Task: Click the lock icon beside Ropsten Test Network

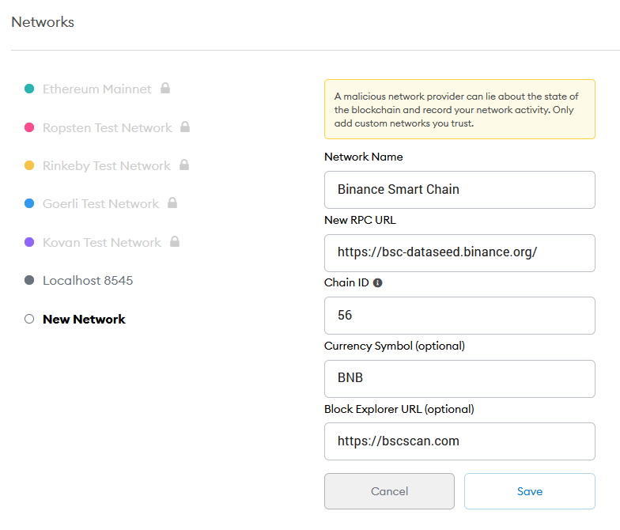Action: point(185,127)
